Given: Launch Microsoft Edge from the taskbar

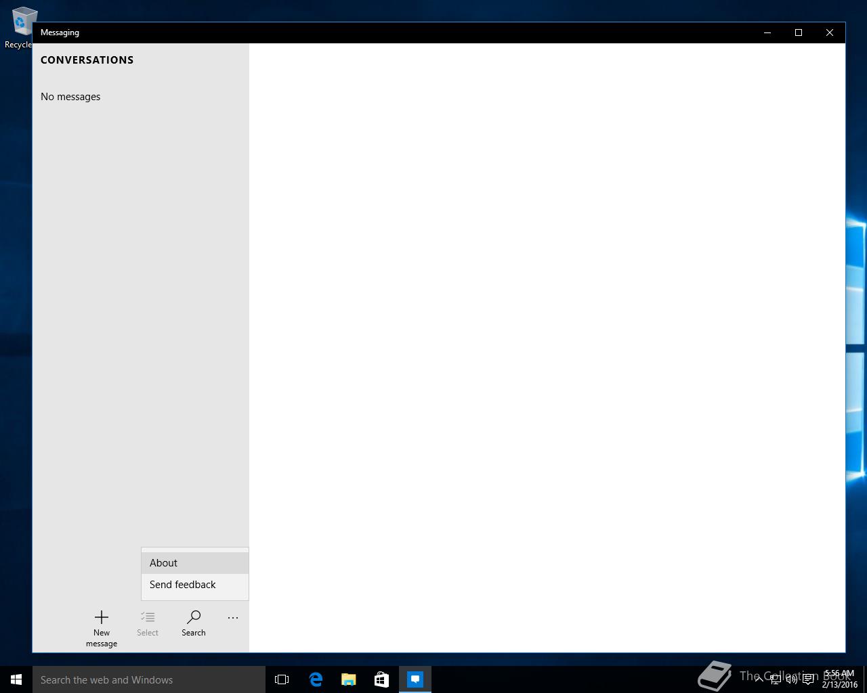Looking at the screenshot, I should tap(316, 679).
